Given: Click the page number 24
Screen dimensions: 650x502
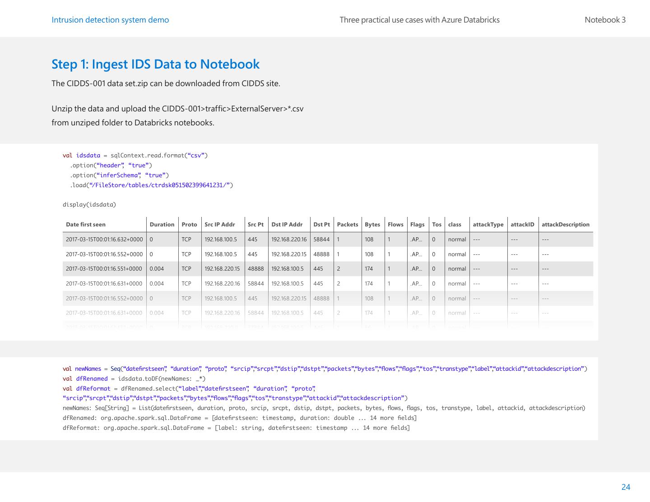Looking at the screenshot, I should [626, 487].
